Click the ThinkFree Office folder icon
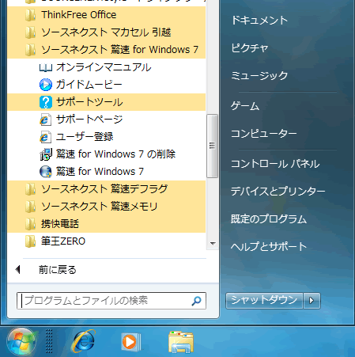Image resolution: width=355 pixels, height=357 pixels. 31,15
